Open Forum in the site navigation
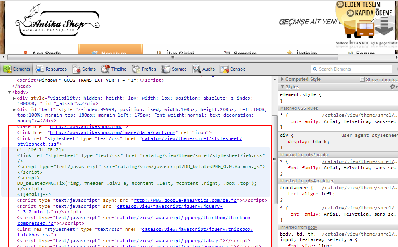Image resolution: width=398 pixels, height=247 pixels. (361, 52)
